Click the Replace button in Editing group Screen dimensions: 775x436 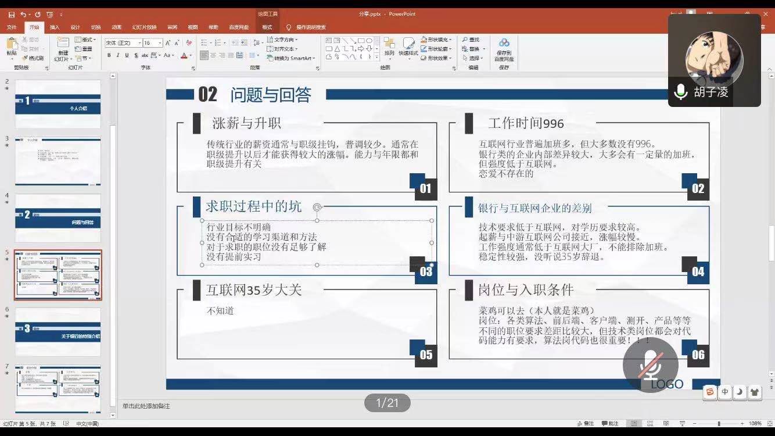coord(473,49)
